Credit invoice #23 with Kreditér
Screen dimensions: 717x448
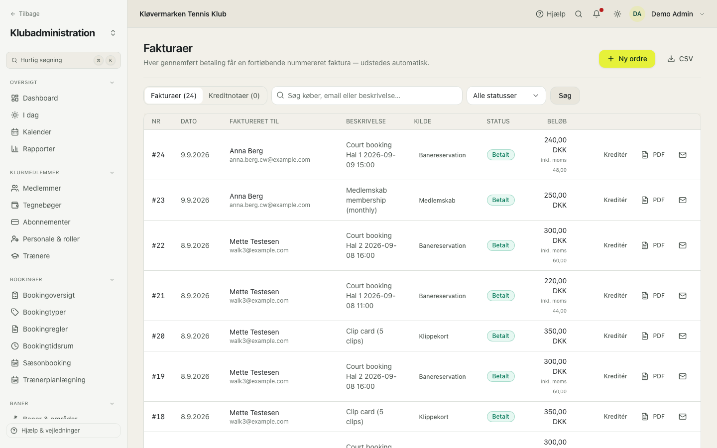pos(615,200)
